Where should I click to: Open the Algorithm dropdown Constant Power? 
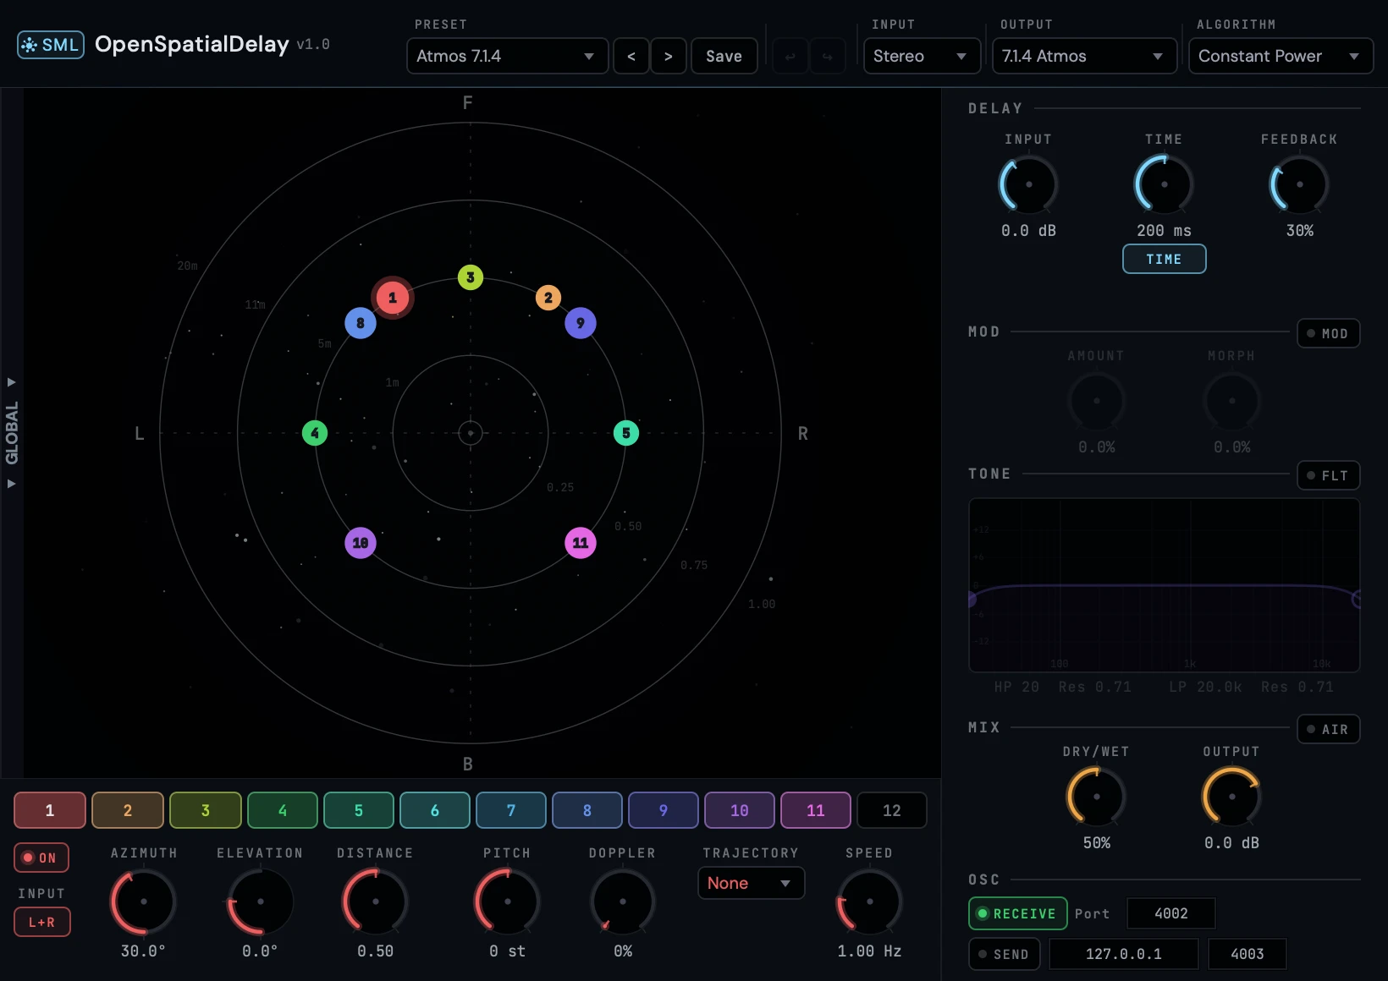1281,56
